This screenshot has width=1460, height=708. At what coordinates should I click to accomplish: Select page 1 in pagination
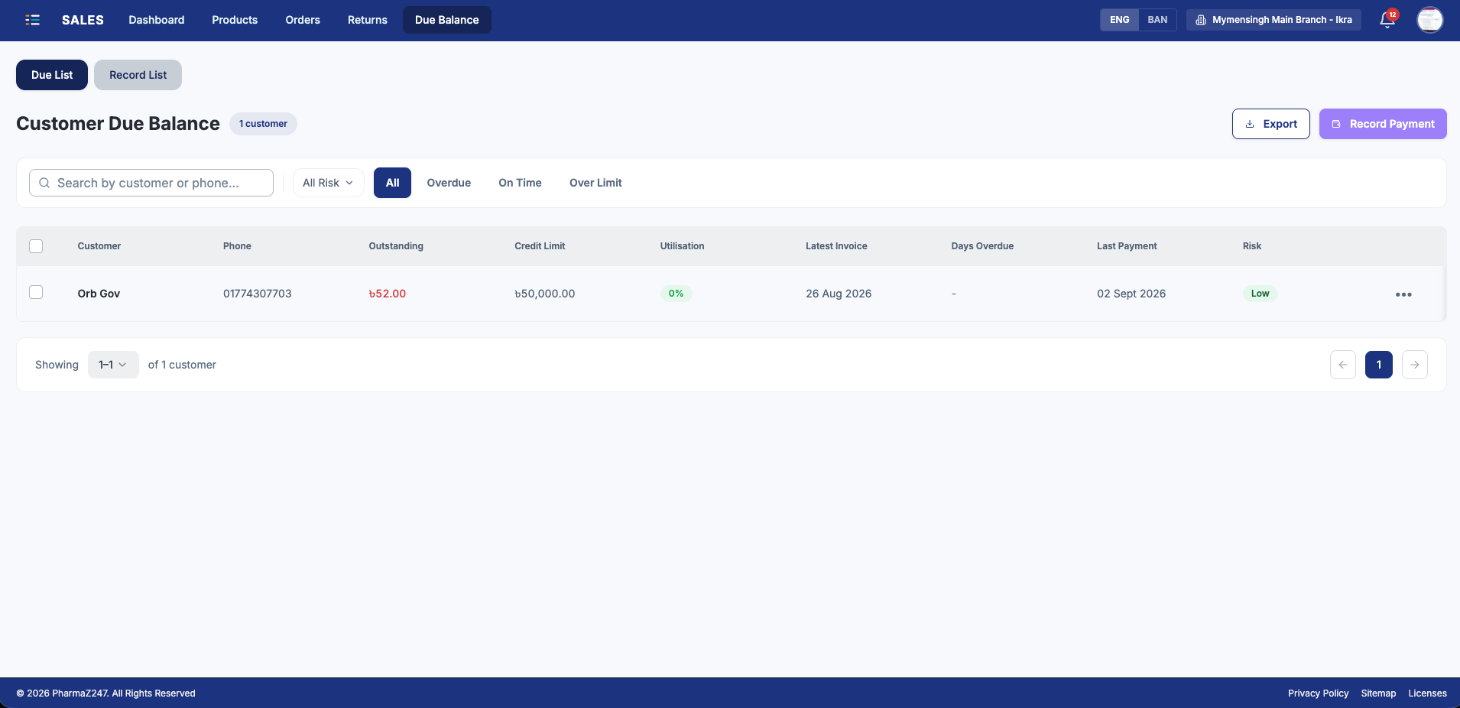click(x=1379, y=365)
